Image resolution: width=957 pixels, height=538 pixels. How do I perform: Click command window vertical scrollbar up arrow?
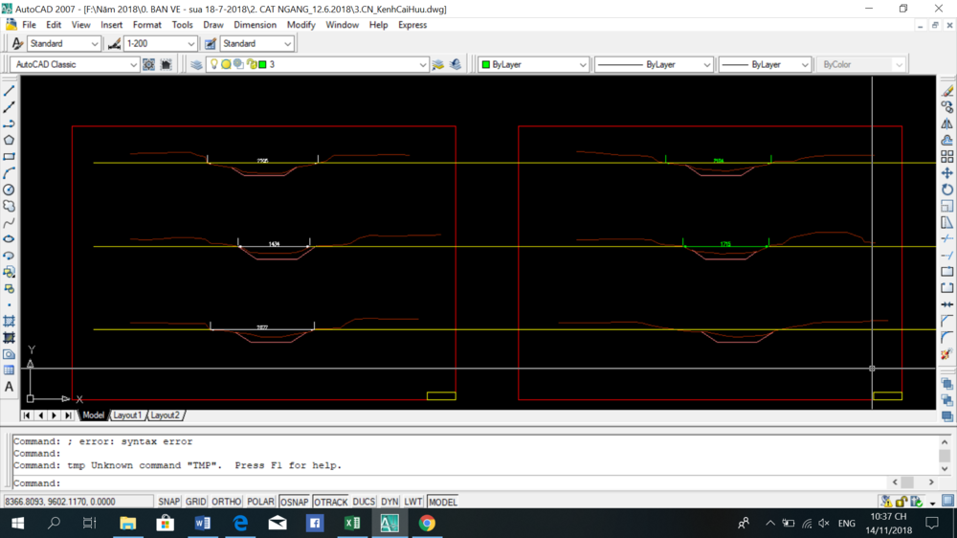(x=945, y=442)
